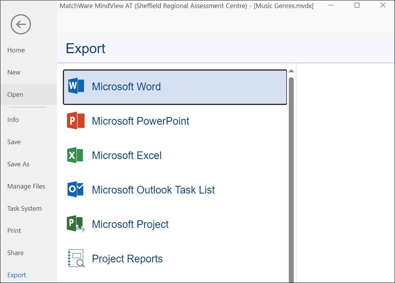Click the Microsoft Project icon

pyautogui.click(x=76, y=224)
